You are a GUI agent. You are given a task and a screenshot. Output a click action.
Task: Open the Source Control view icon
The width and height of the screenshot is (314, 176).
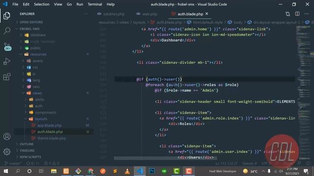[7, 46]
